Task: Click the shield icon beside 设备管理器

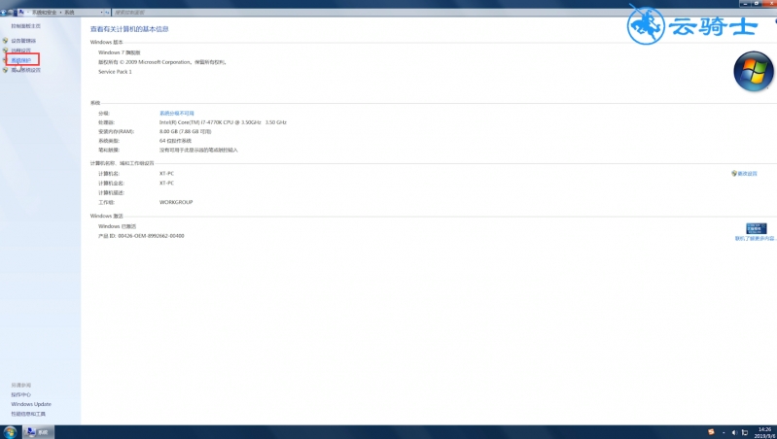Action: pos(6,41)
